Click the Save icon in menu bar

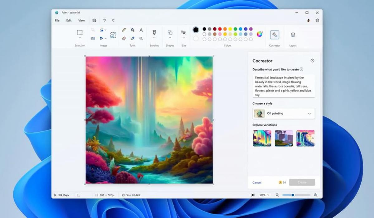[94, 21]
